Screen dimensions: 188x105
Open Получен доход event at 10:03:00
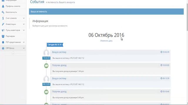(59, 65)
